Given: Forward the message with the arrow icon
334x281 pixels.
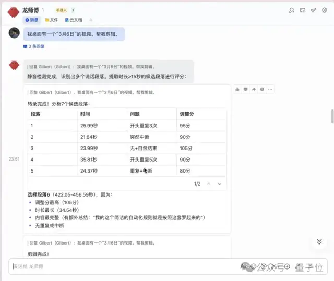Looking at the screenshot, I should pyautogui.click(x=254, y=89).
